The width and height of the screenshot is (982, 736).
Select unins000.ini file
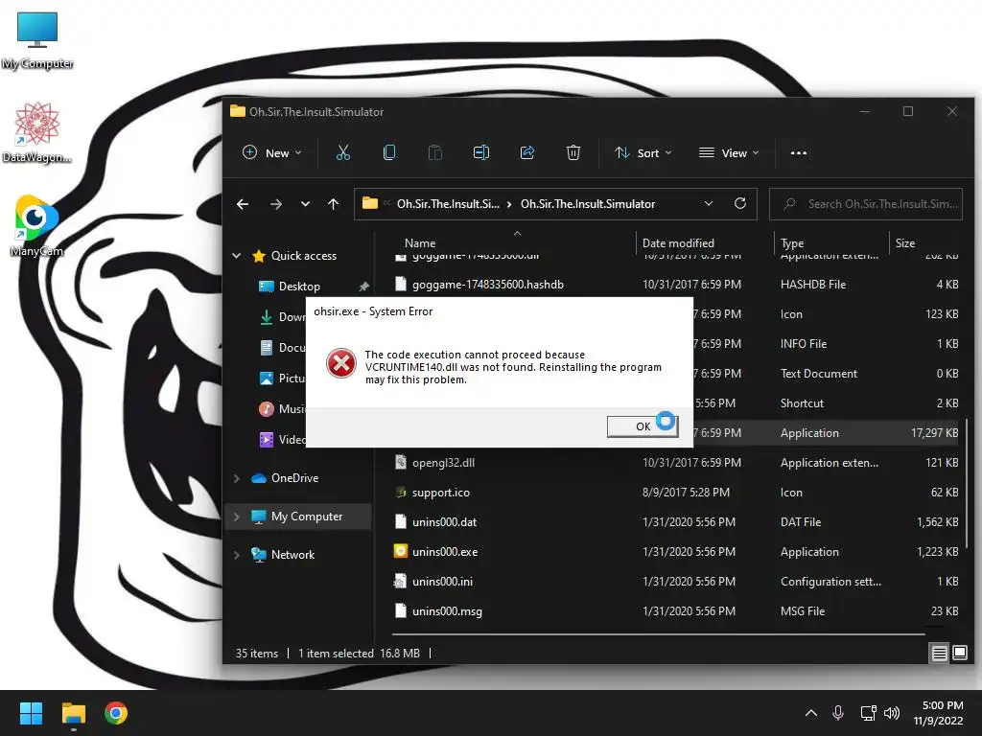click(676, 582)
